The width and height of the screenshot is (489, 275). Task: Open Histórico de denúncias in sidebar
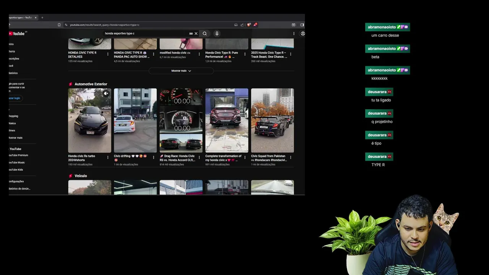(x=19, y=189)
